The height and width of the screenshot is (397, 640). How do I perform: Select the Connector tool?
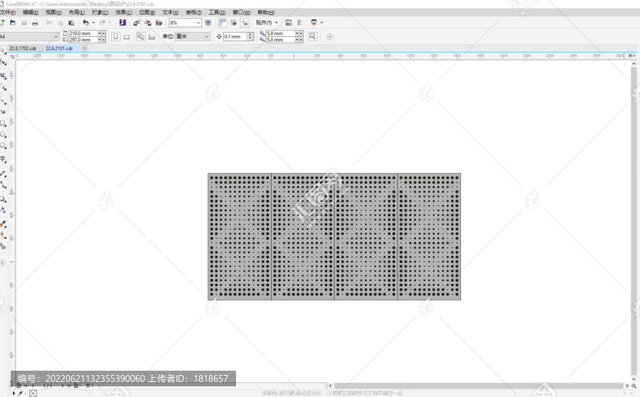tap(3, 185)
